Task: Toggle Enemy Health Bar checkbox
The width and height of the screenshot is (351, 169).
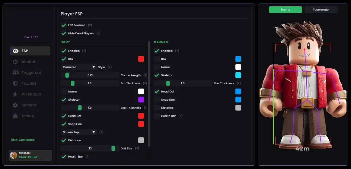Action: (64, 156)
